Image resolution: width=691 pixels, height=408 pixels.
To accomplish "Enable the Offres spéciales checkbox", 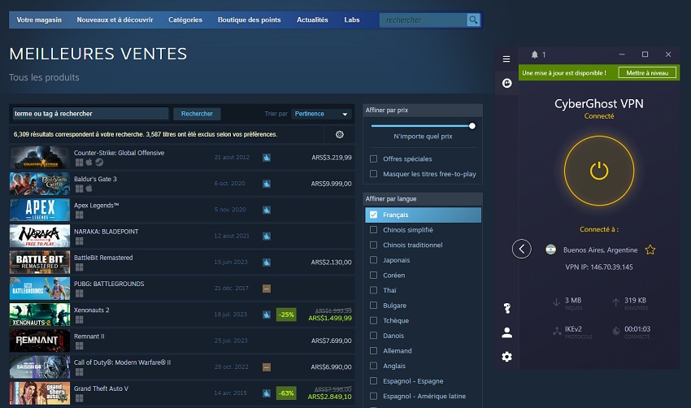I will coord(373,158).
